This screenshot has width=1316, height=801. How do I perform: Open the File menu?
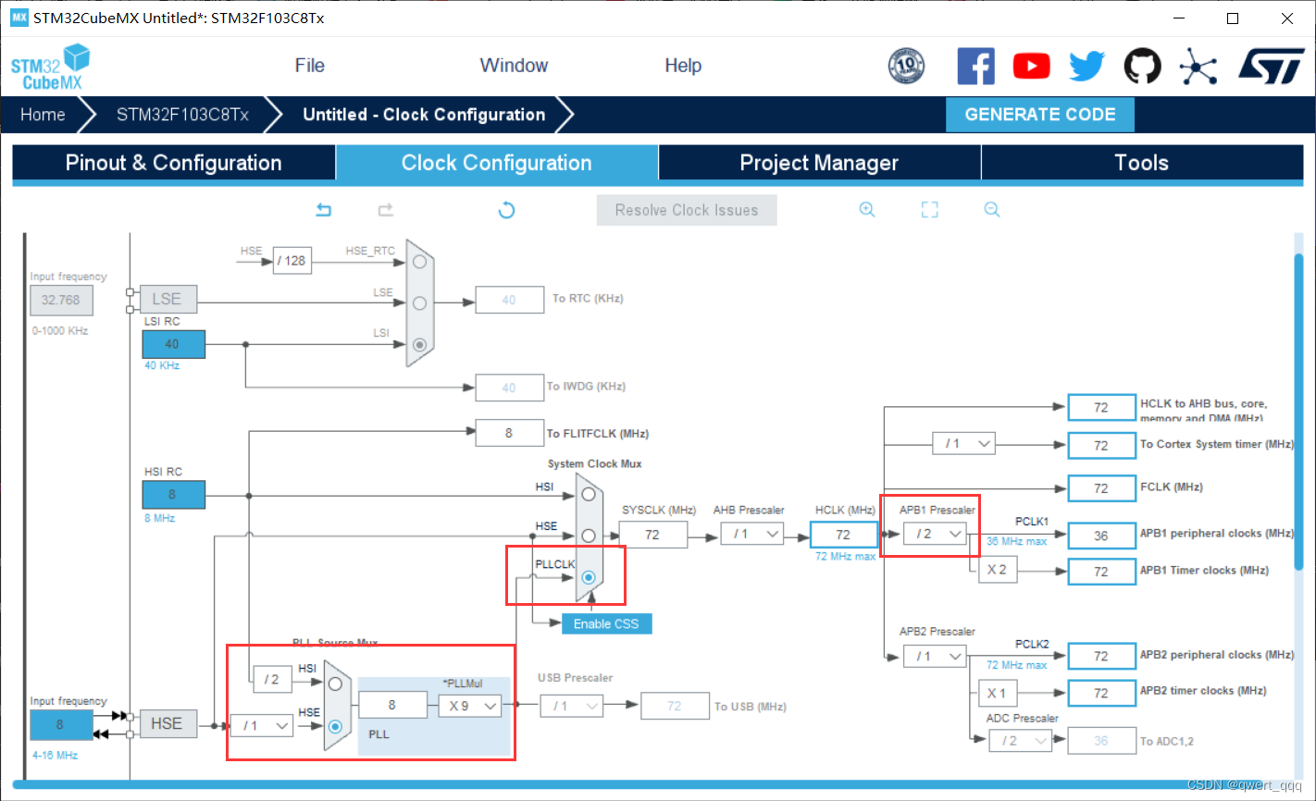309,66
